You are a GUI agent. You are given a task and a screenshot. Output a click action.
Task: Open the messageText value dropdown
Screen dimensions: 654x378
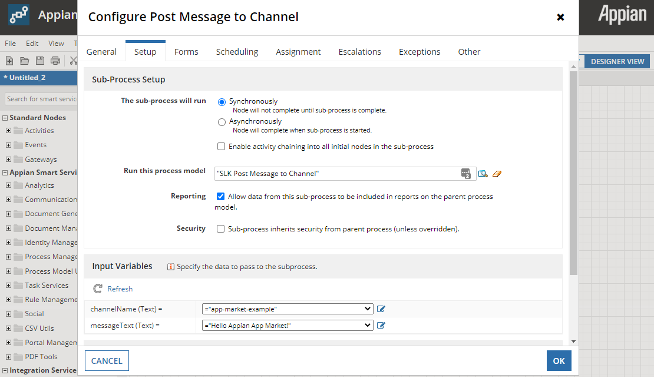pyautogui.click(x=368, y=326)
